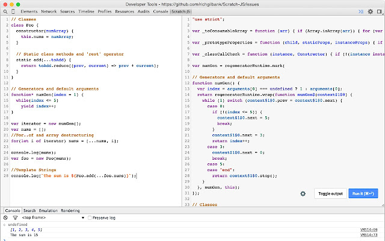The height and width of the screenshot is (241, 385).
Task: Click the yield index++ line in editor
Action: click(x=37, y=106)
